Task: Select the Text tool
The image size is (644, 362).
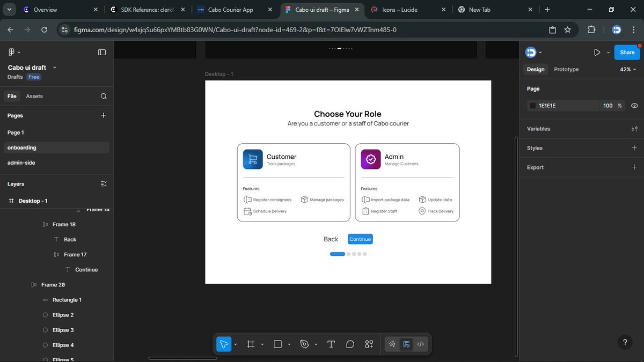Action: tap(331, 344)
